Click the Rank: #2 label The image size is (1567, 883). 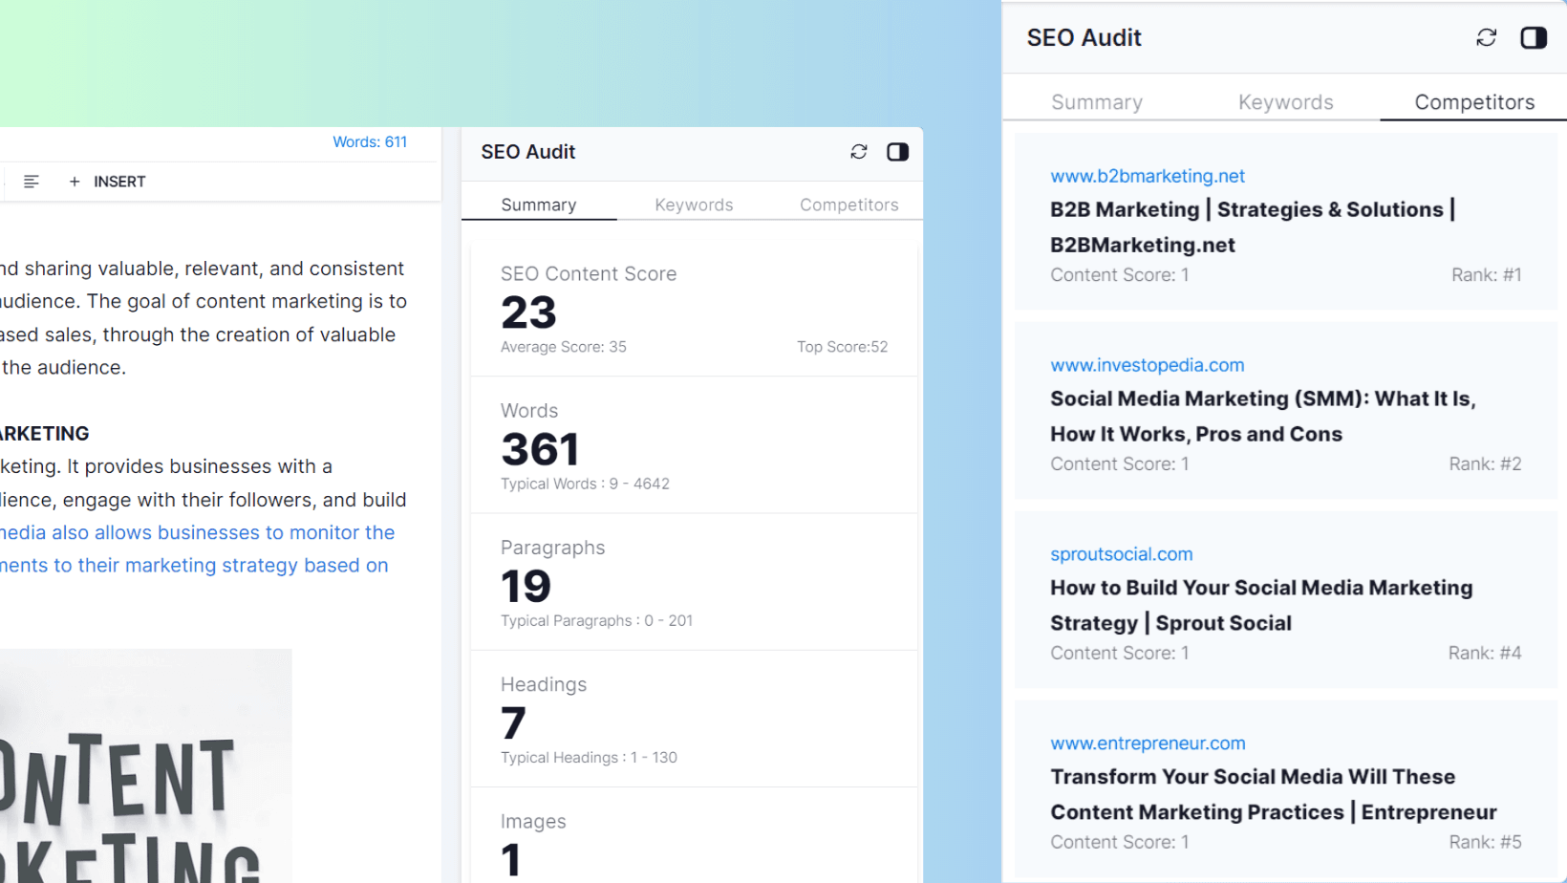click(x=1485, y=464)
